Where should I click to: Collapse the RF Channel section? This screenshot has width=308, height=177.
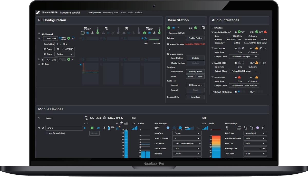pyautogui.click(x=39, y=34)
